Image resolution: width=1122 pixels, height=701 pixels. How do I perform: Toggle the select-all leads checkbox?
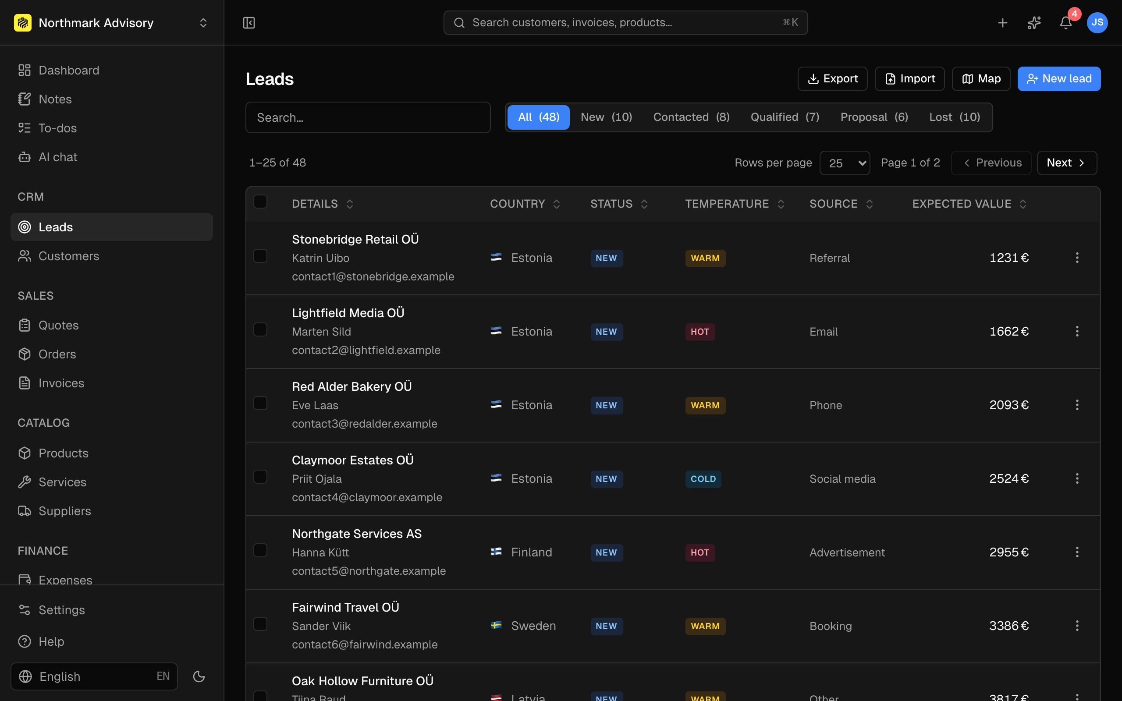click(x=261, y=202)
